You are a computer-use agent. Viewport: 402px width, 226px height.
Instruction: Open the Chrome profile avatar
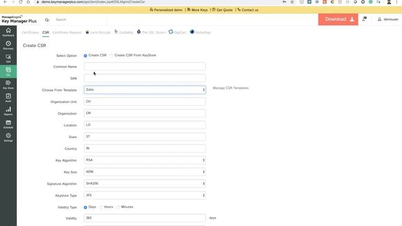pyautogui.click(x=389, y=2)
